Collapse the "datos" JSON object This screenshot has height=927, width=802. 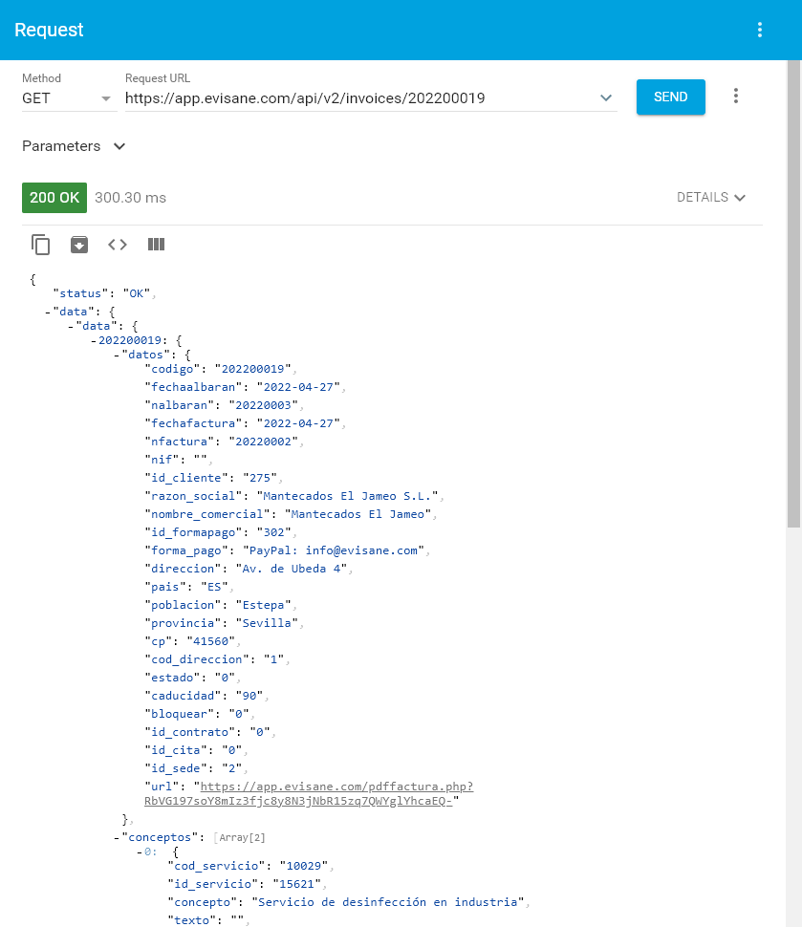[x=117, y=355]
